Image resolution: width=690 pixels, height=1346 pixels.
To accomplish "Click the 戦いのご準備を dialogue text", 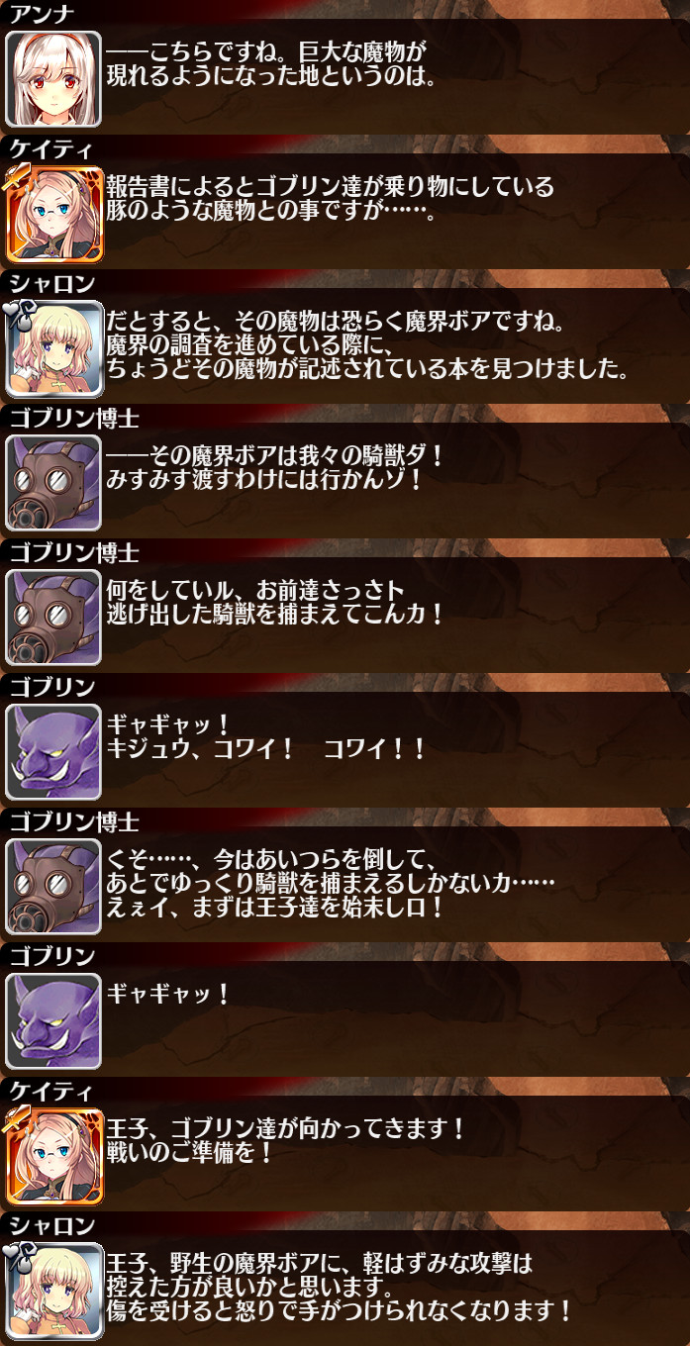I will [x=191, y=1153].
